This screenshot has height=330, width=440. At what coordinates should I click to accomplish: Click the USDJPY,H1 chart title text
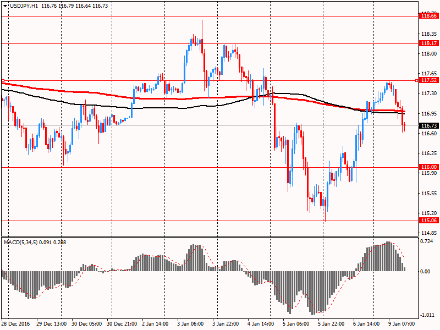click(24, 6)
